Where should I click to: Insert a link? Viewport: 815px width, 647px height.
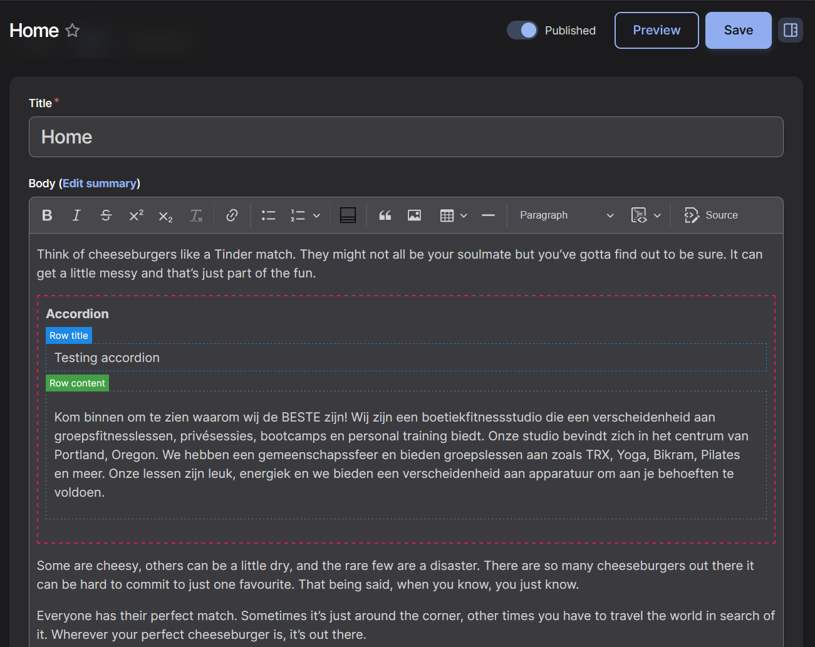coord(232,215)
